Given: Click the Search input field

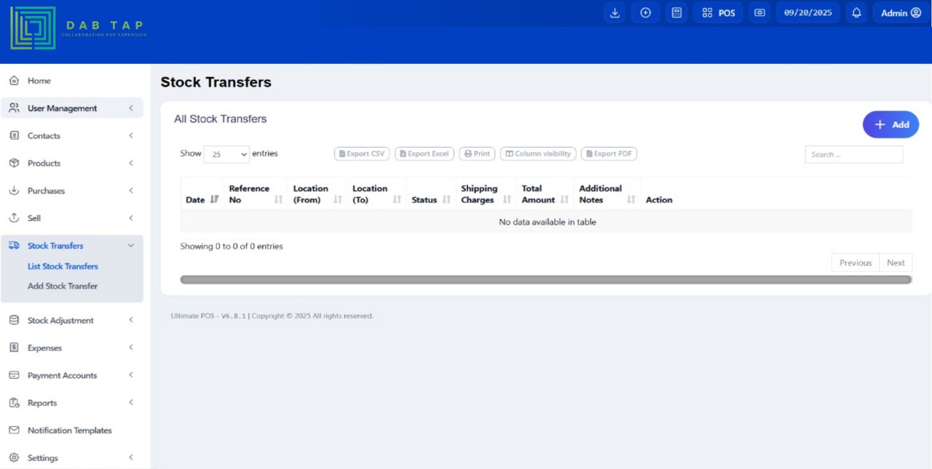Looking at the screenshot, I should pos(853,154).
